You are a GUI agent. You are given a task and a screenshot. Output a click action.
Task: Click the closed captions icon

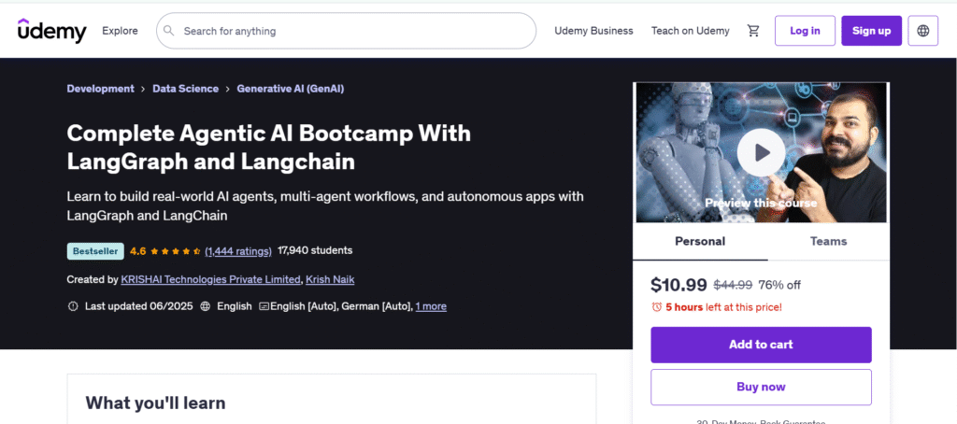[264, 306]
